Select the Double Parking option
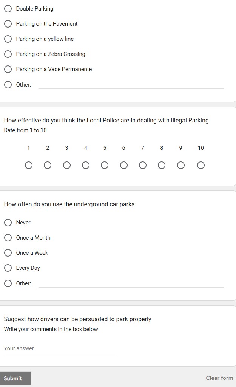 point(8,9)
